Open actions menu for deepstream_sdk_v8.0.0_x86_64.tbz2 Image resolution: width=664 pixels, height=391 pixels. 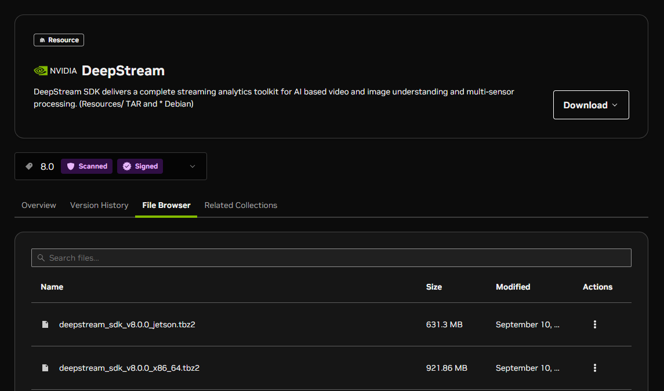pos(594,368)
